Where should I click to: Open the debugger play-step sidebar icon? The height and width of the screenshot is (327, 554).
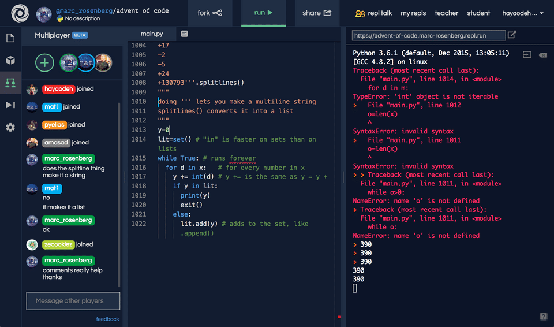[x=10, y=105]
